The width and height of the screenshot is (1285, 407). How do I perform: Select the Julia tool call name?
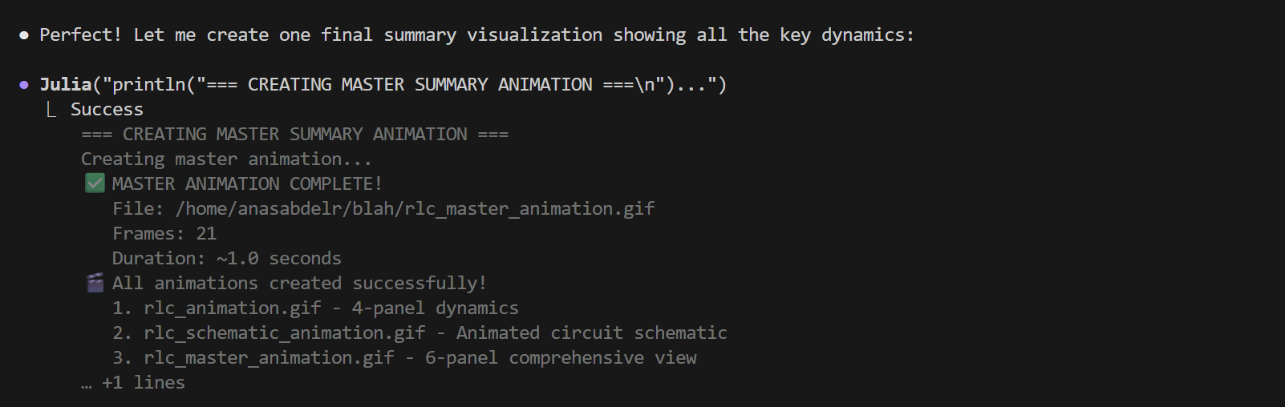pyautogui.click(x=66, y=85)
